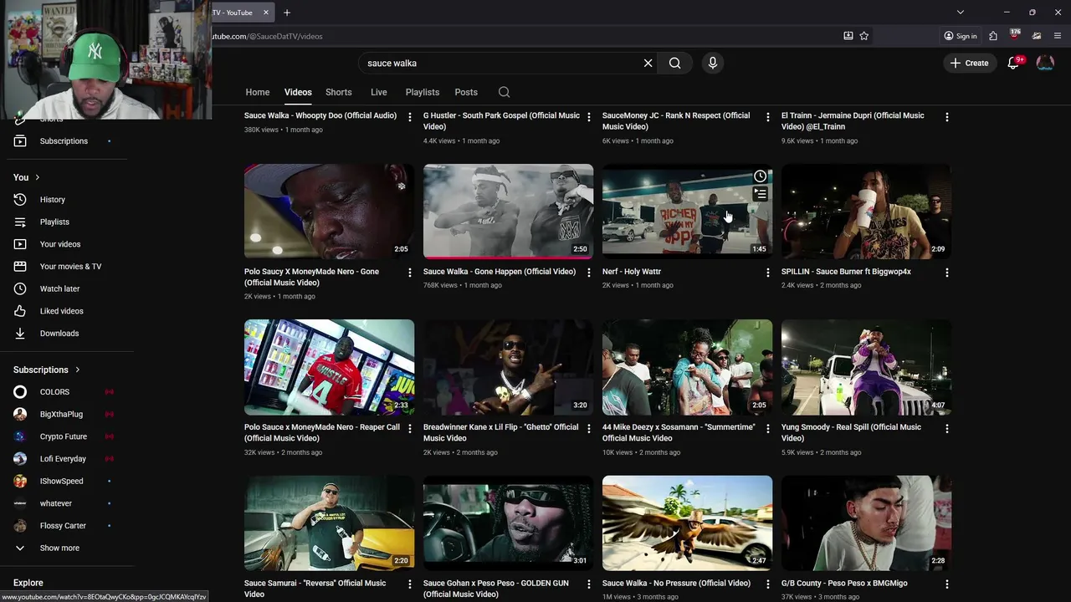Clear the search box with the X icon

click(648, 63)
